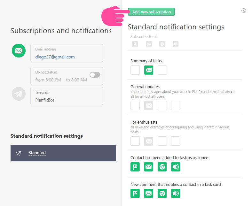
Task: Enable first checkbox under For enthusiasts
Action: click(135, 141)
